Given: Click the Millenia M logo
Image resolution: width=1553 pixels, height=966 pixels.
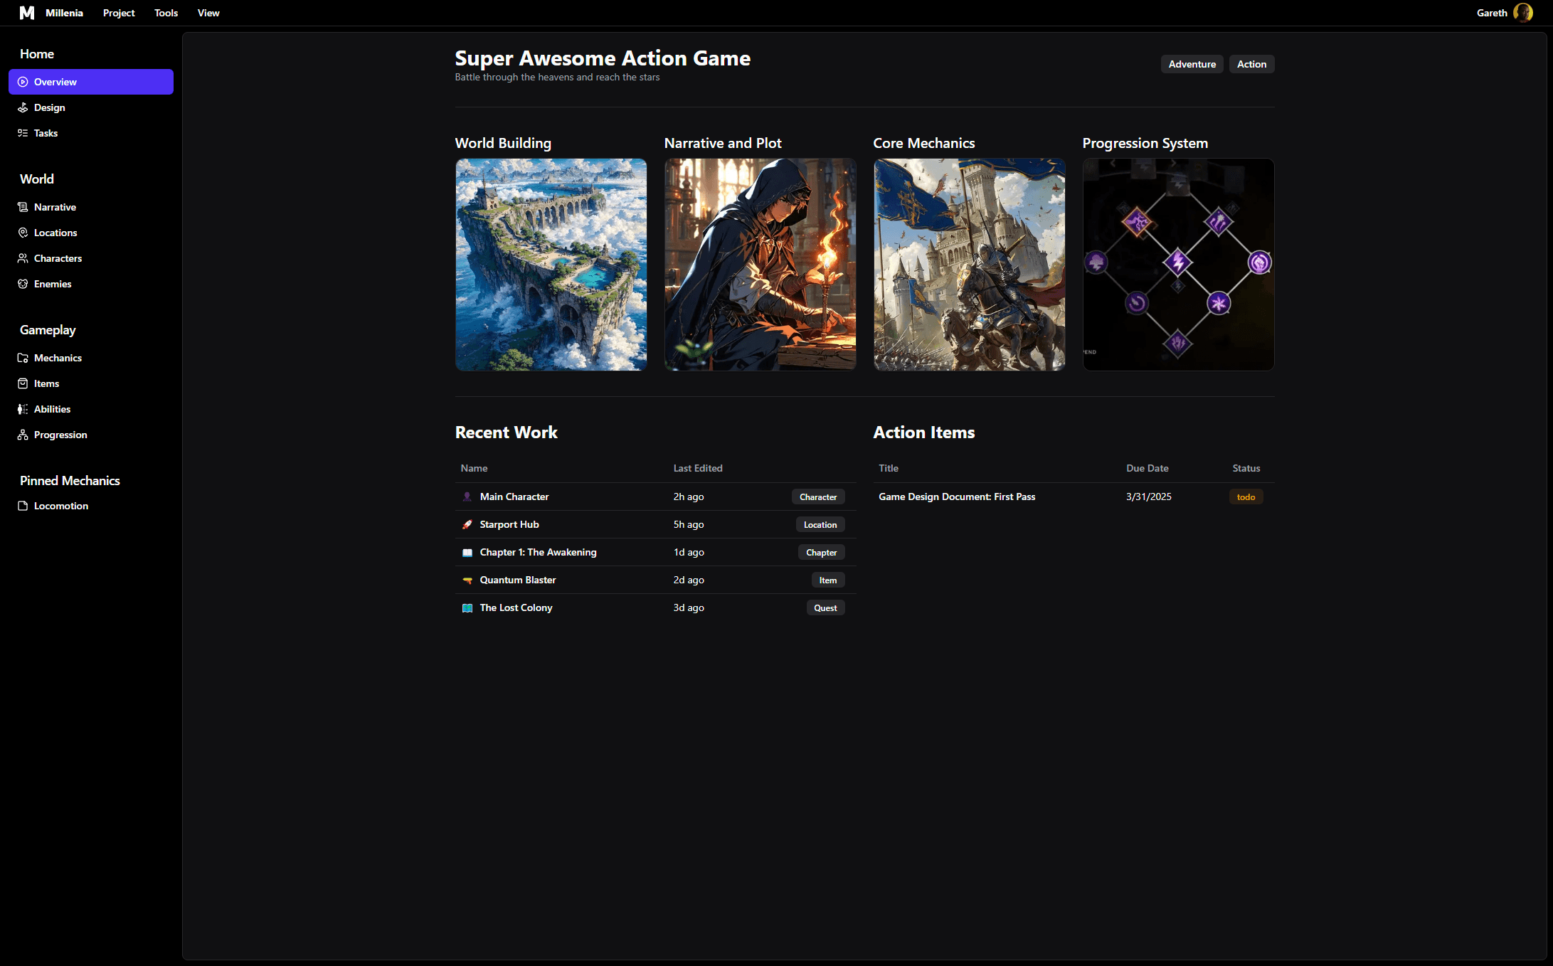Looking at the screenshot, I should tap(27, 12).
